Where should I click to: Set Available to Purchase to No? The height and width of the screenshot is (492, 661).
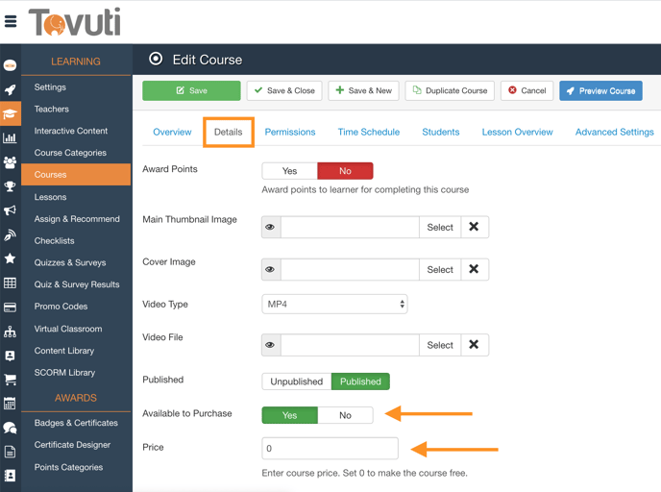[345, 415]
